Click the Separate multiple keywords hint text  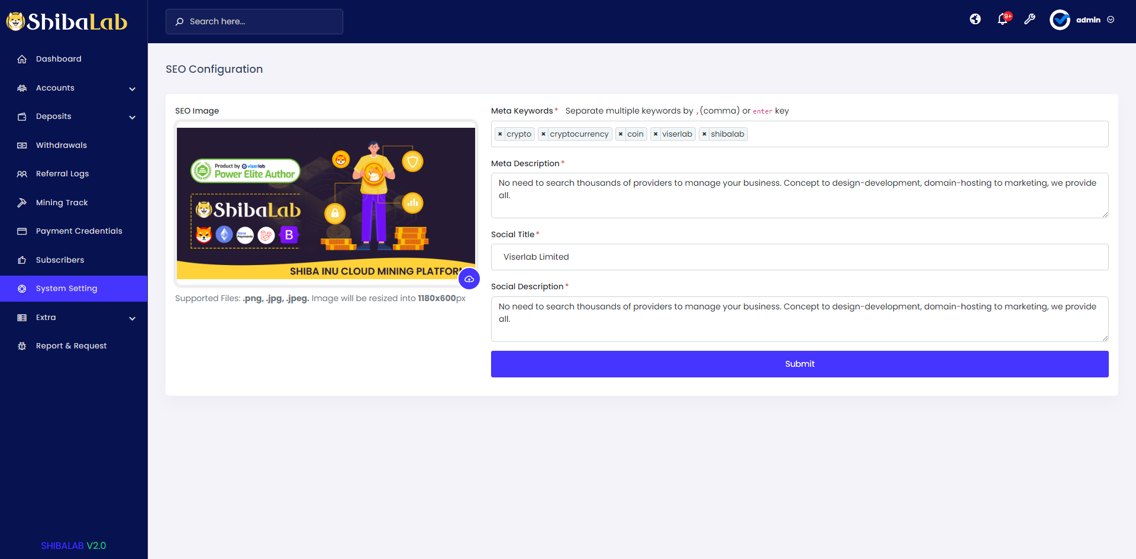[677, 111]
